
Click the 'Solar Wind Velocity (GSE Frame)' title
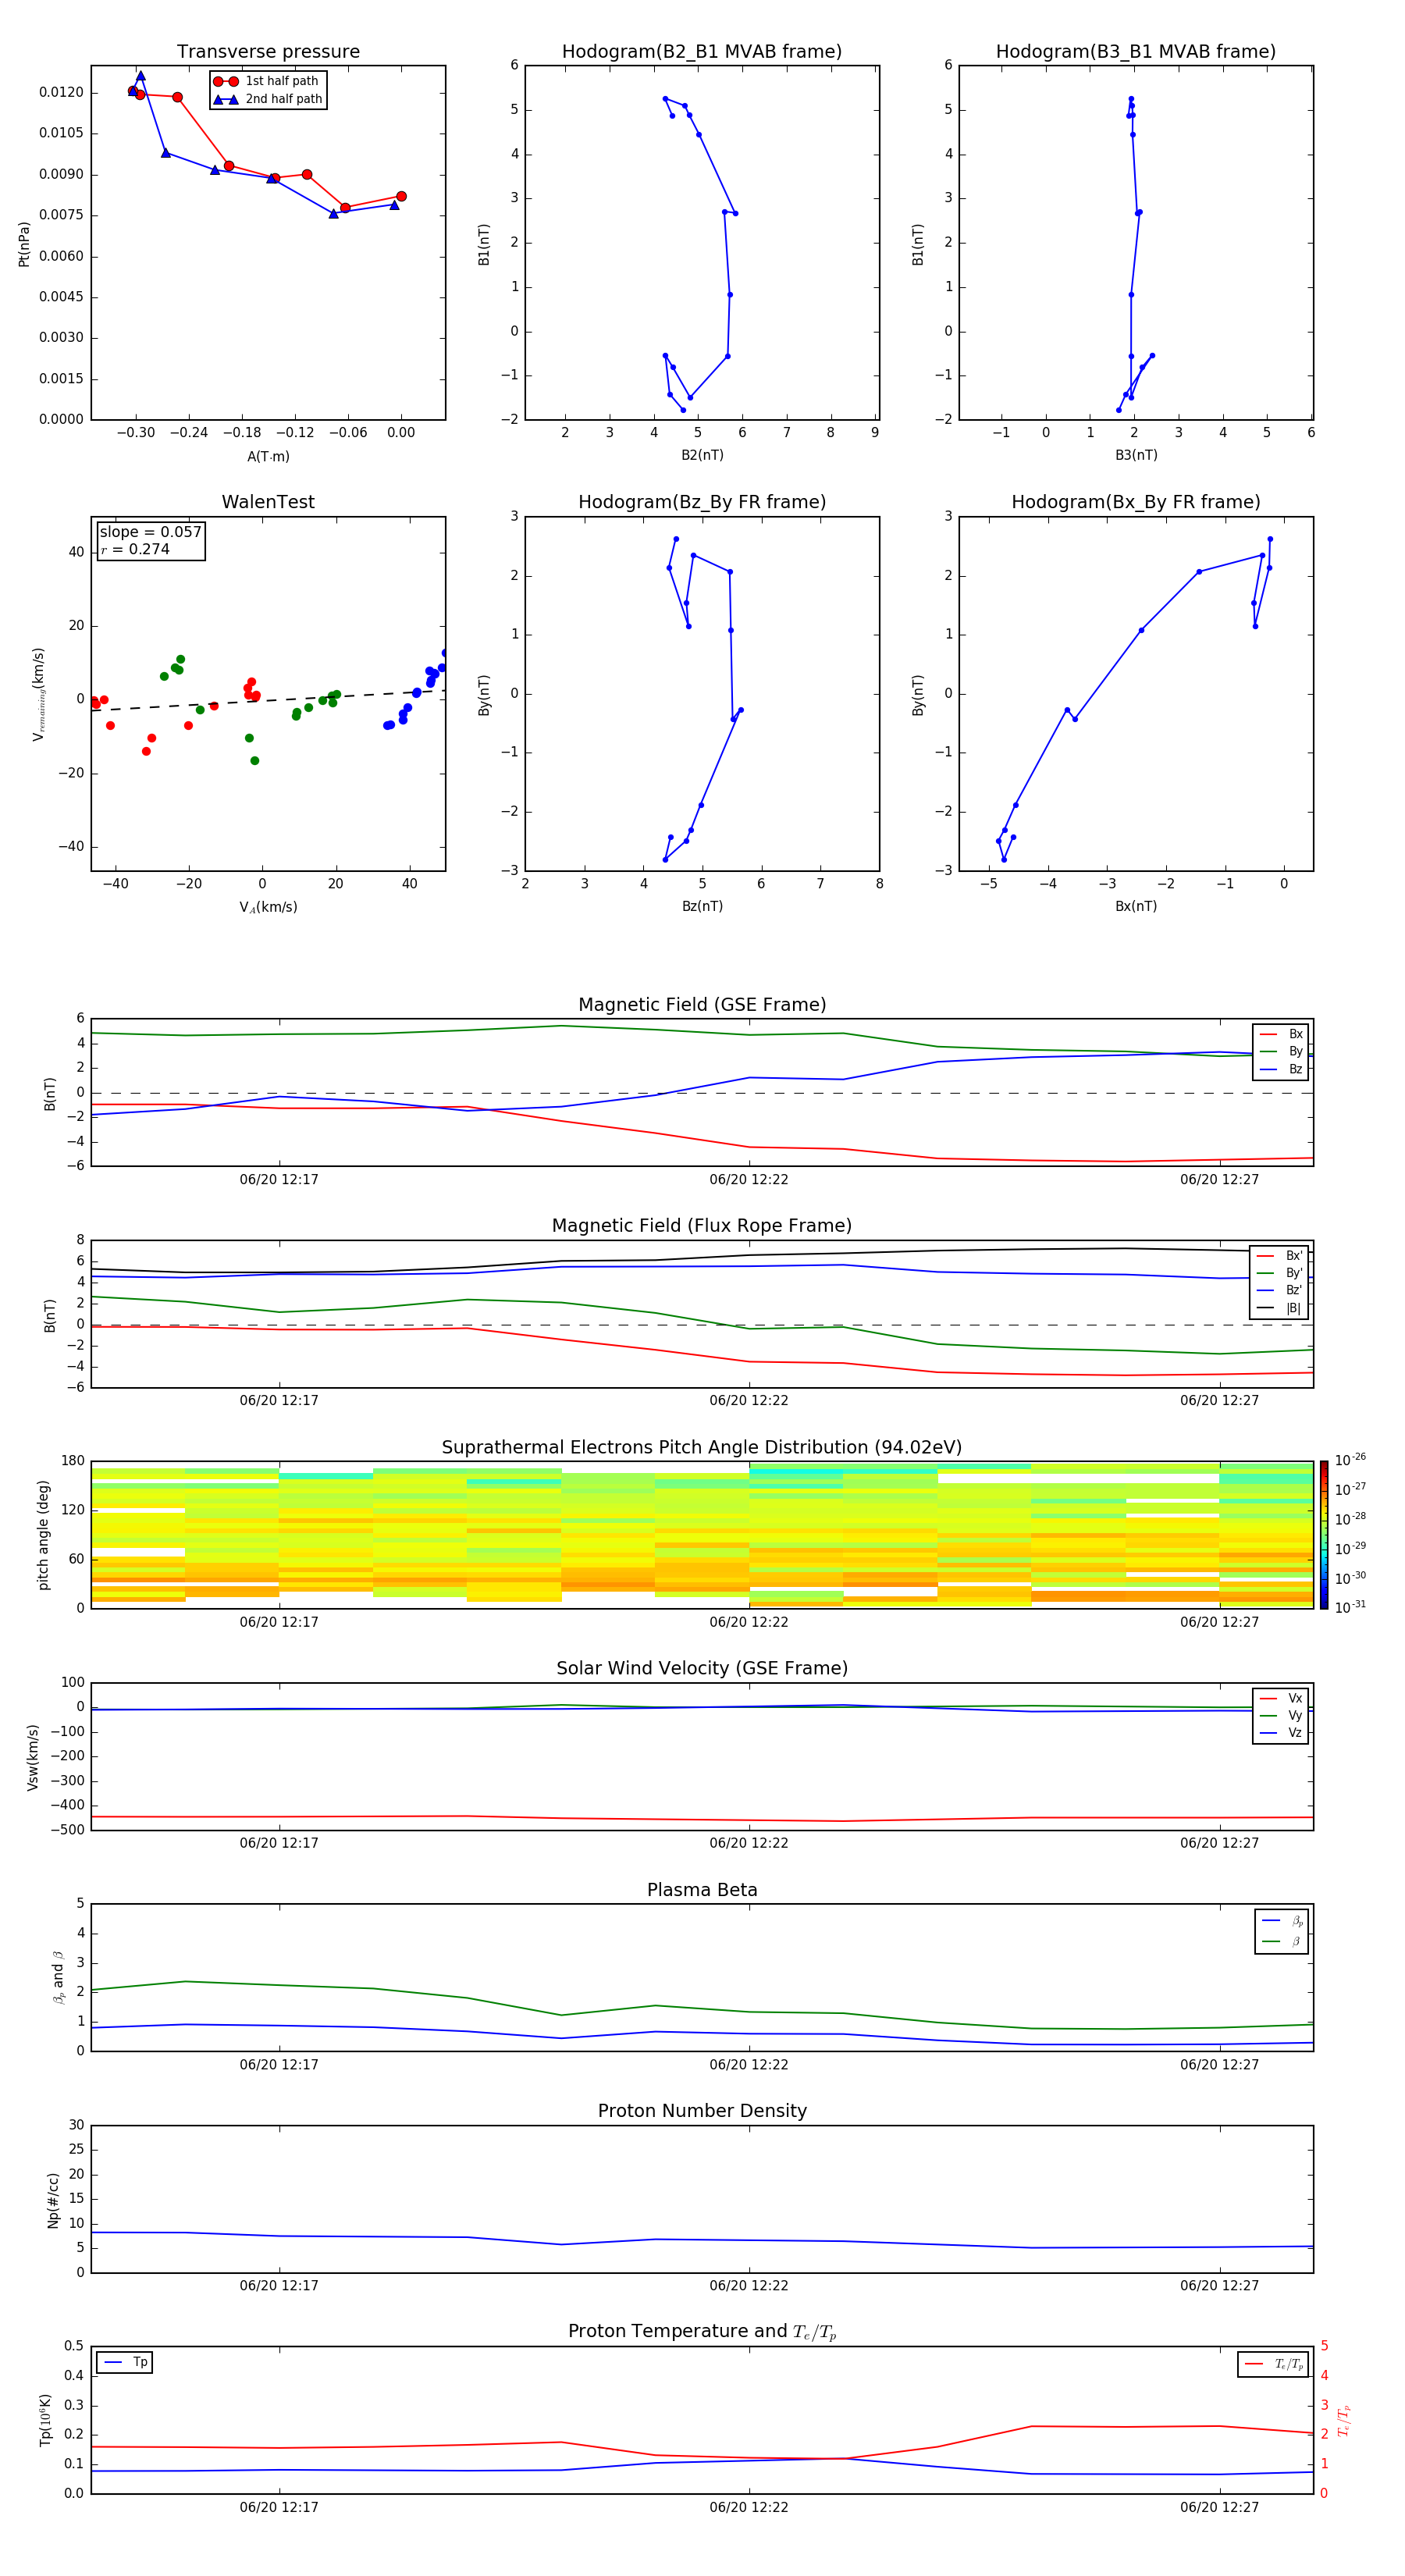pyautogui.click(x=702, y=1668)
